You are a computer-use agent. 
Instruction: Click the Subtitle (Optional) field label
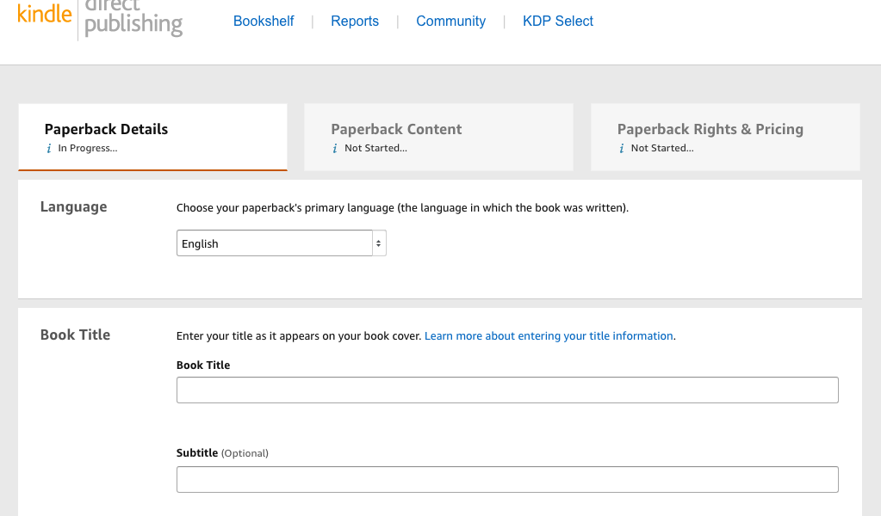222,453
